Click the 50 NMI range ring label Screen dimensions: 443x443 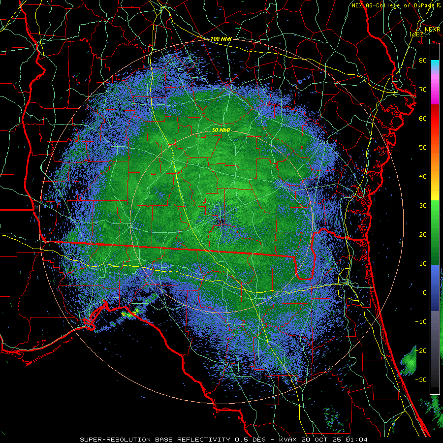[x=221, y=130]
